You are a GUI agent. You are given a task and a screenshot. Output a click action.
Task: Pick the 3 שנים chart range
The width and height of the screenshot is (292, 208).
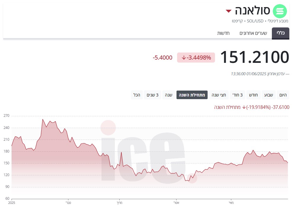pos(153,95)
